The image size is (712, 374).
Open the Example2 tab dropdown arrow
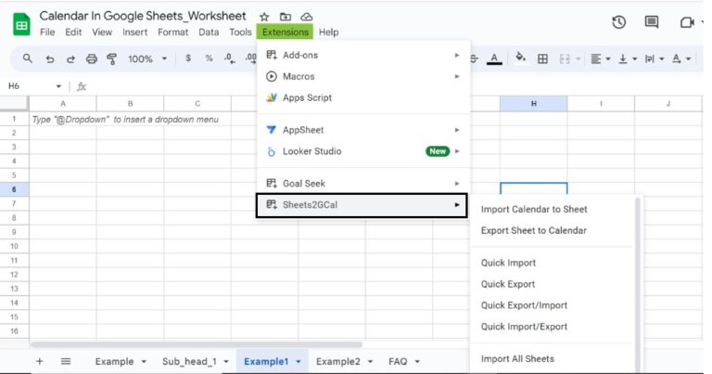point(370,362)
